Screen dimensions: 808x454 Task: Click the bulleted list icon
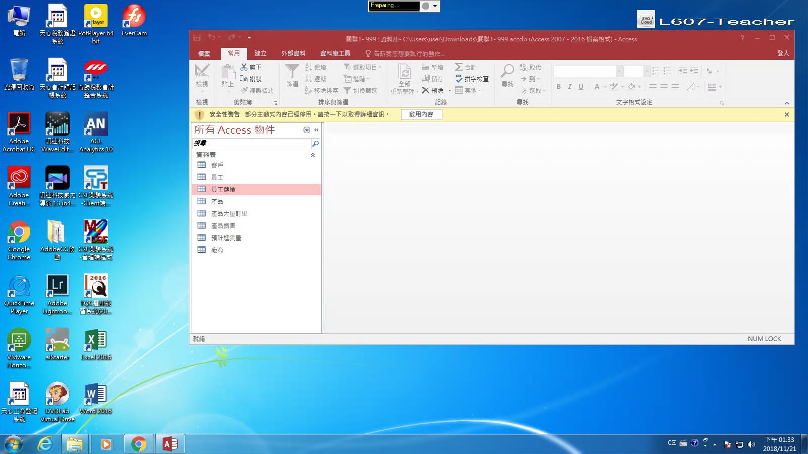coord(655,71)
